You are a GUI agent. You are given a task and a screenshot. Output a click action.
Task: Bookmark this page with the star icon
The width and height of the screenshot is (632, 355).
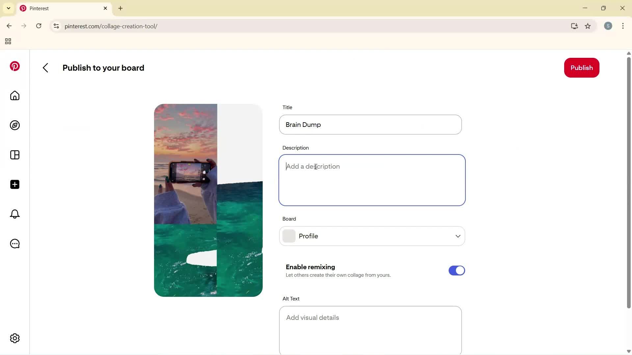pyautogui.click(x=588, y=26)
